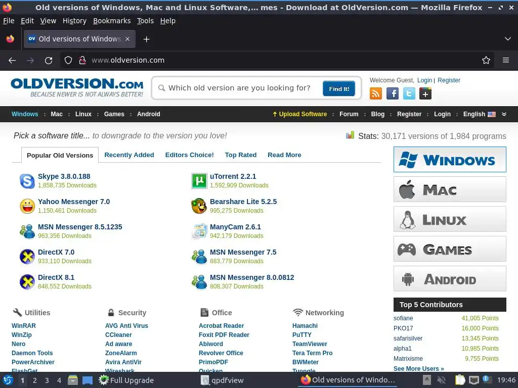
Task: Click the uTorrent green icon
Action: tap(199, 181)
